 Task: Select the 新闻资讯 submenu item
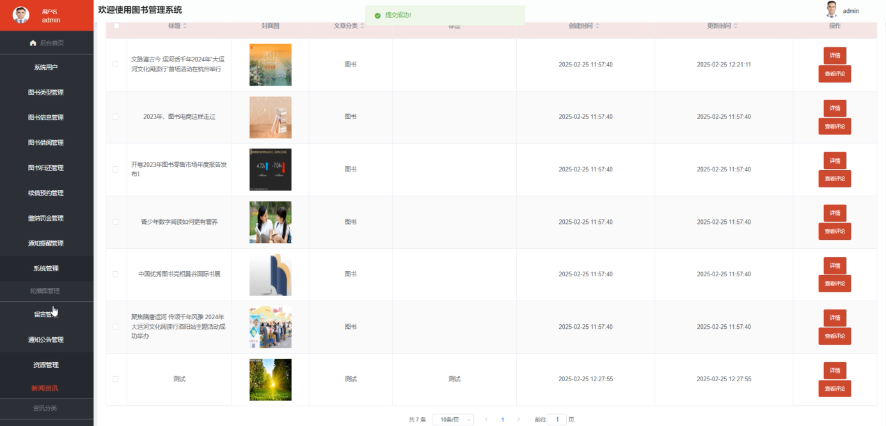47,388
